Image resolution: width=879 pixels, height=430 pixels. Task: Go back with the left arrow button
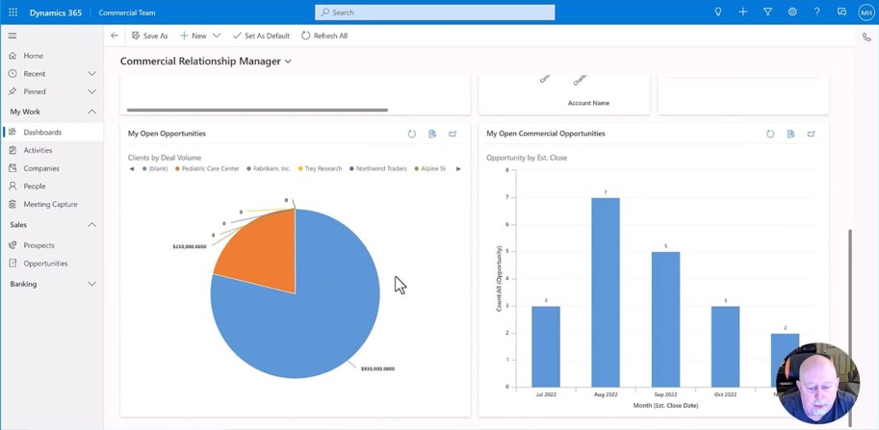[115, 36]
